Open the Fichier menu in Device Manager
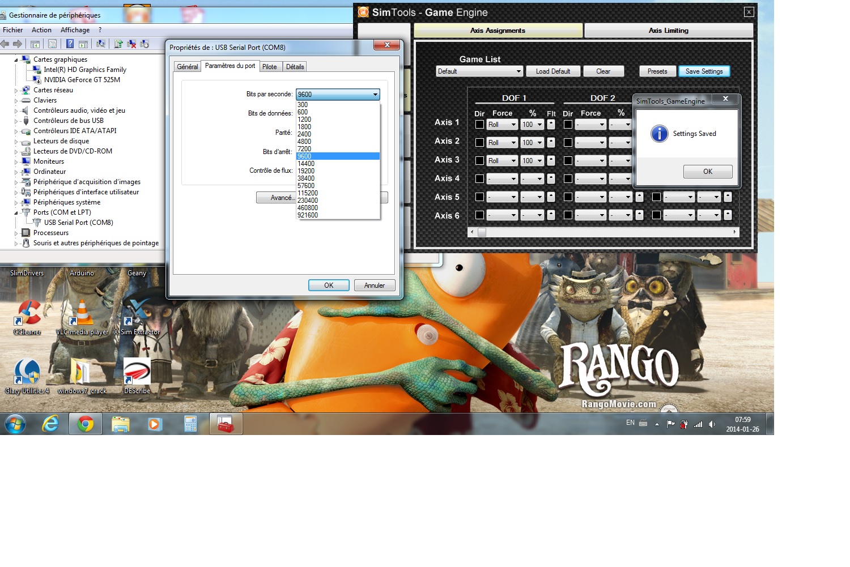Image resolution: width=850 pixels, height=567 pixels. 12,30
